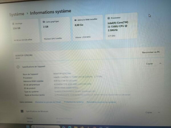Screen dimensions: 171x128
Task: Click the Windows logo beside Spécifications de Windows
Action: click(x=22, y=111)
